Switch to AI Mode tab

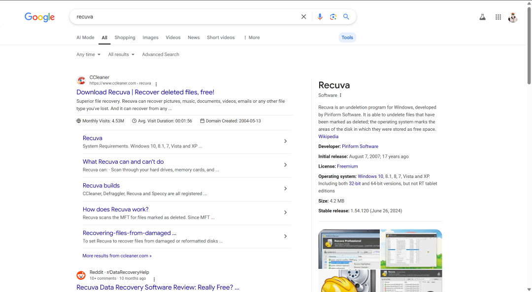[86, 37]
